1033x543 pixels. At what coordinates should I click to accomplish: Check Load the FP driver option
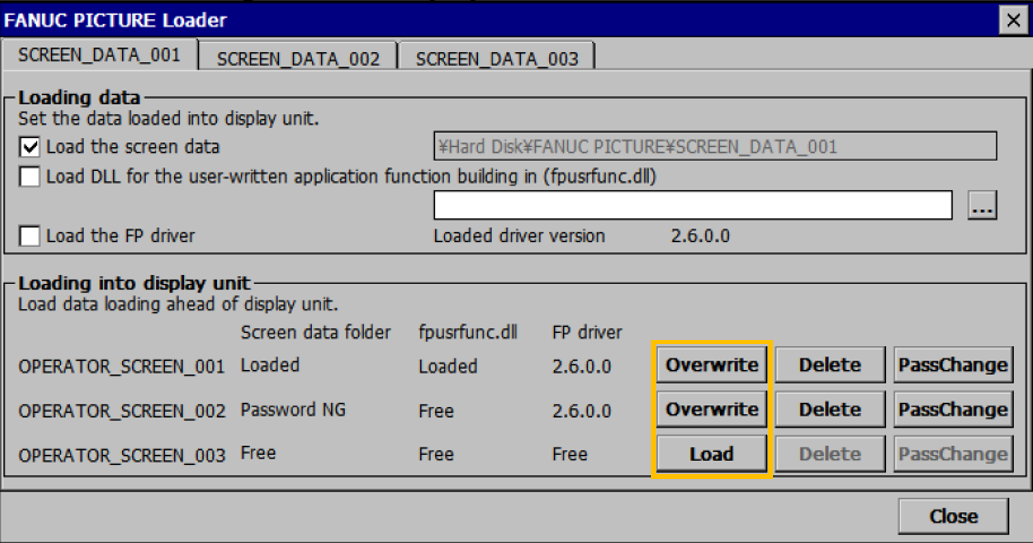(30, 236)
